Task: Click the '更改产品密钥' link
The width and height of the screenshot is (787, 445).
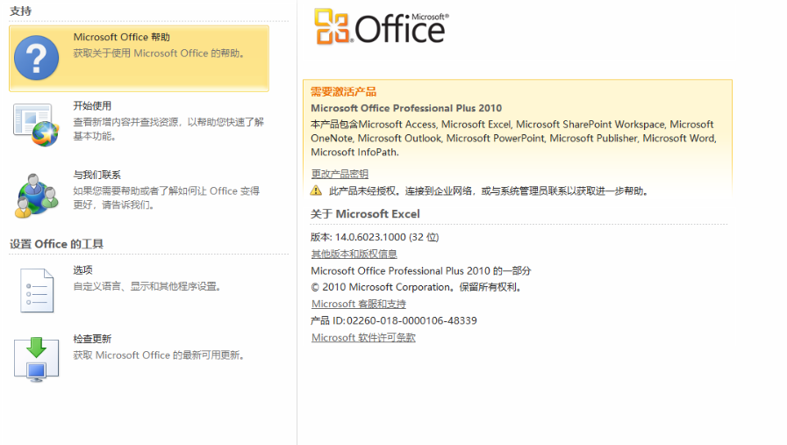Action: coord(340,174)
